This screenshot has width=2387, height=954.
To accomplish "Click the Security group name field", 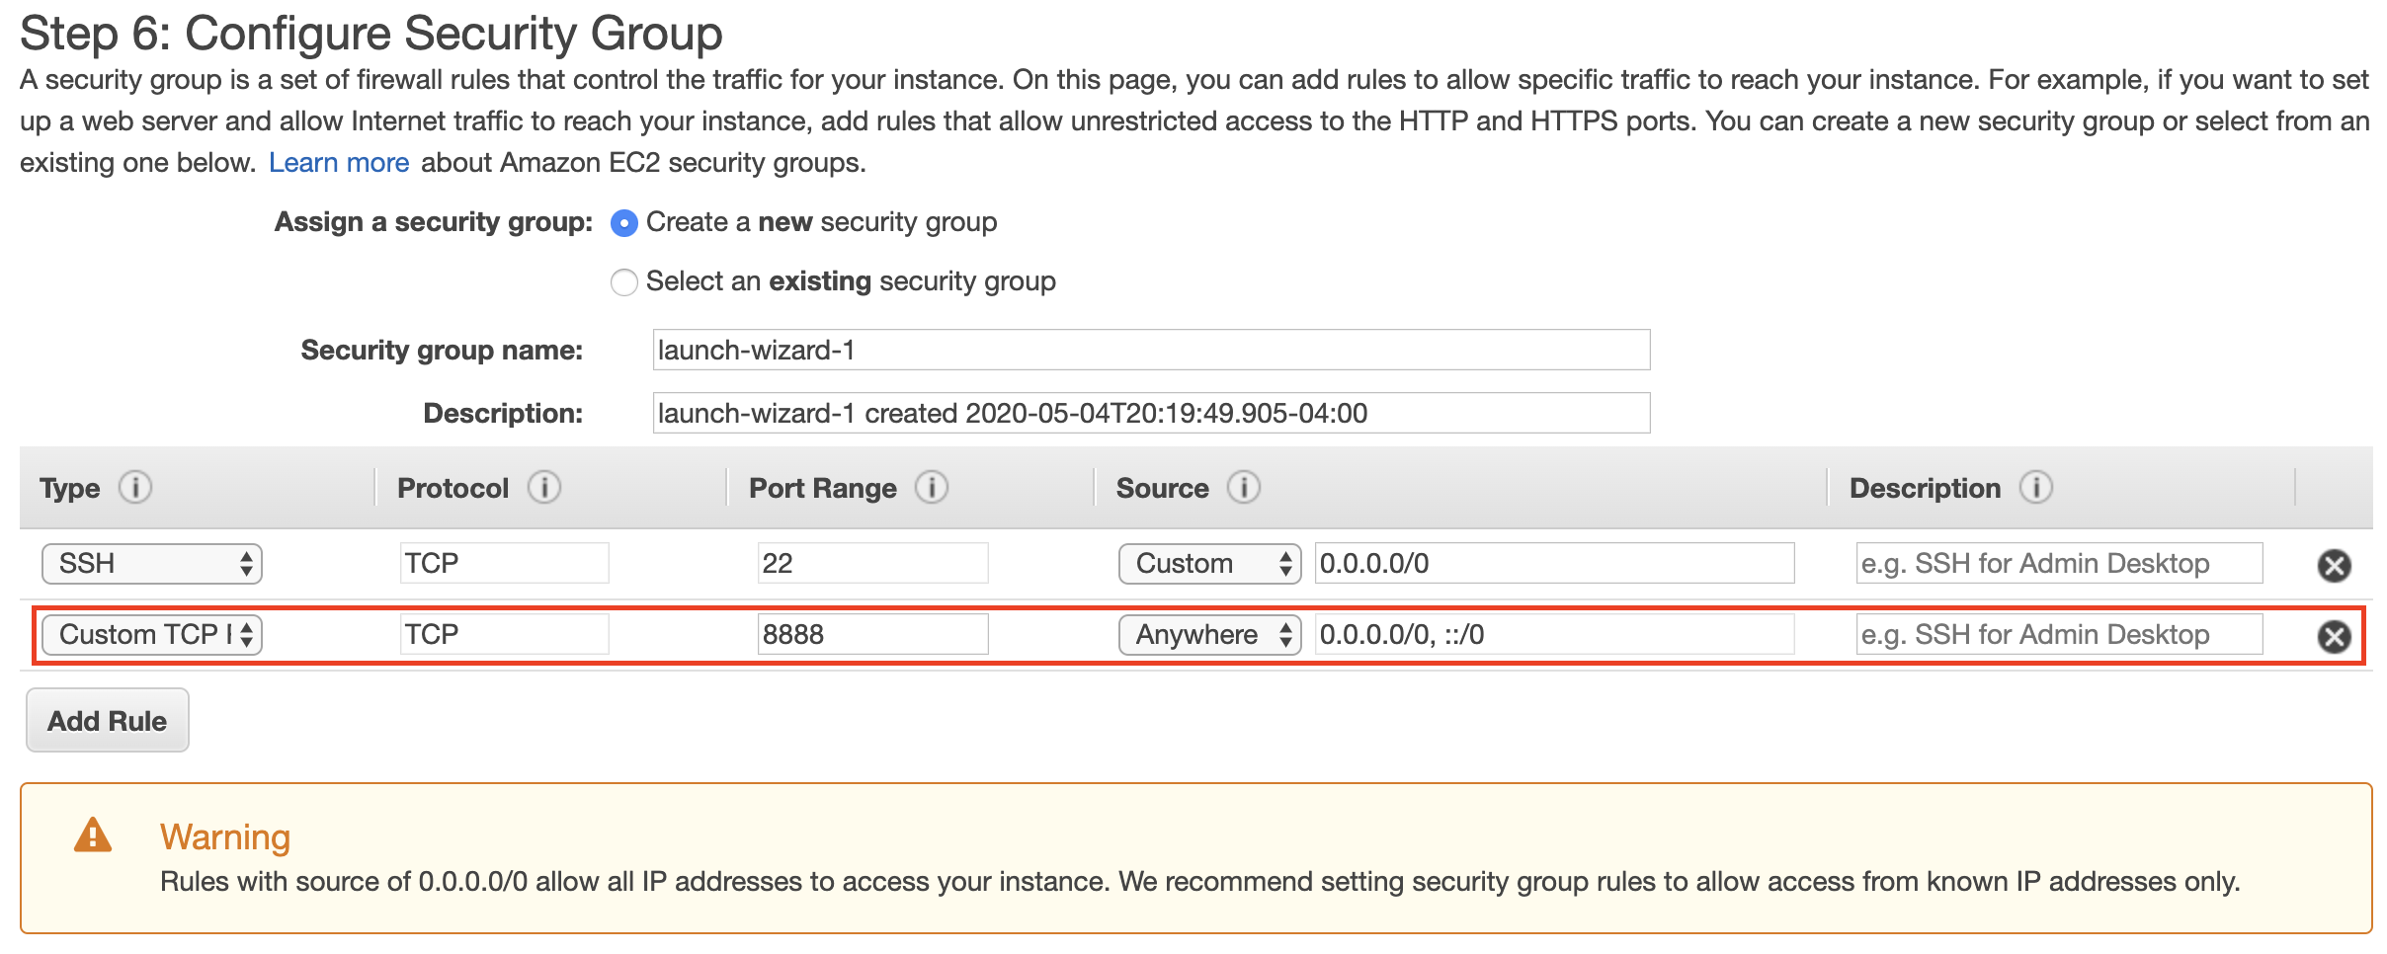I will click(x=1151, y=351).
